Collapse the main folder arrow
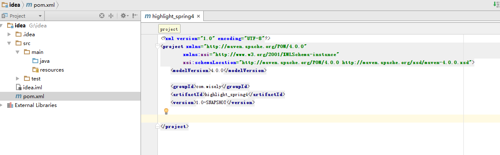 (18, 52)
